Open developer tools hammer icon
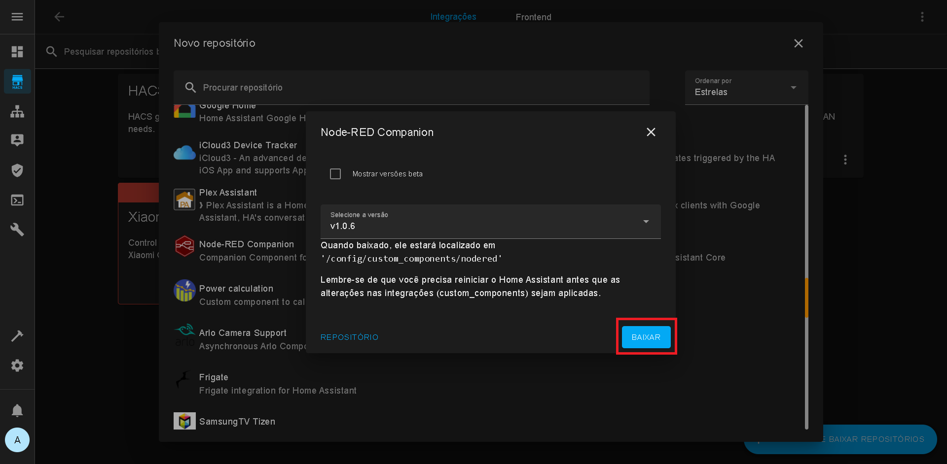 17,336
